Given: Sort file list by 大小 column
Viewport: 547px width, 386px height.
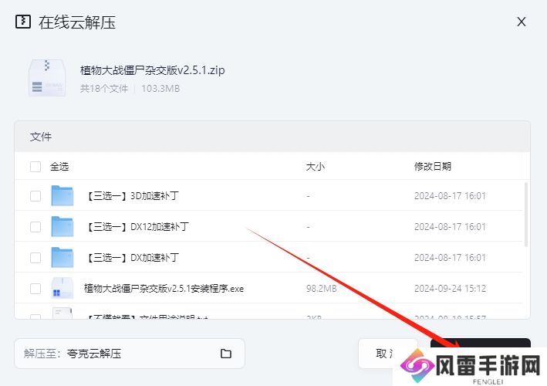Looking at the screenshot, I should (316, 166).
